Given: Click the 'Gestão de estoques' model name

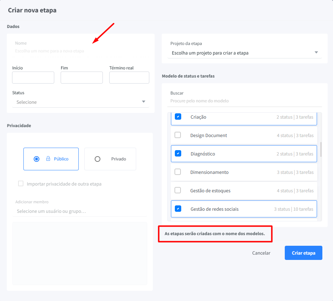Looking at the screenshot, I should pos(210,191).
